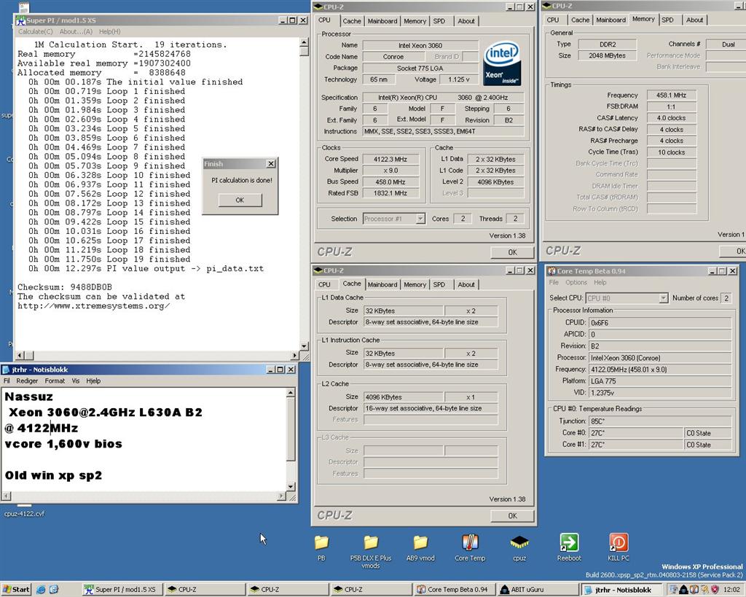This screenshot has height=597, width=746.
Task: Click Notisblokk vertical scrollbar up arrow
Action: pos(291,393)
